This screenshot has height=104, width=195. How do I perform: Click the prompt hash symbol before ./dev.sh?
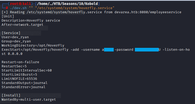7,8
